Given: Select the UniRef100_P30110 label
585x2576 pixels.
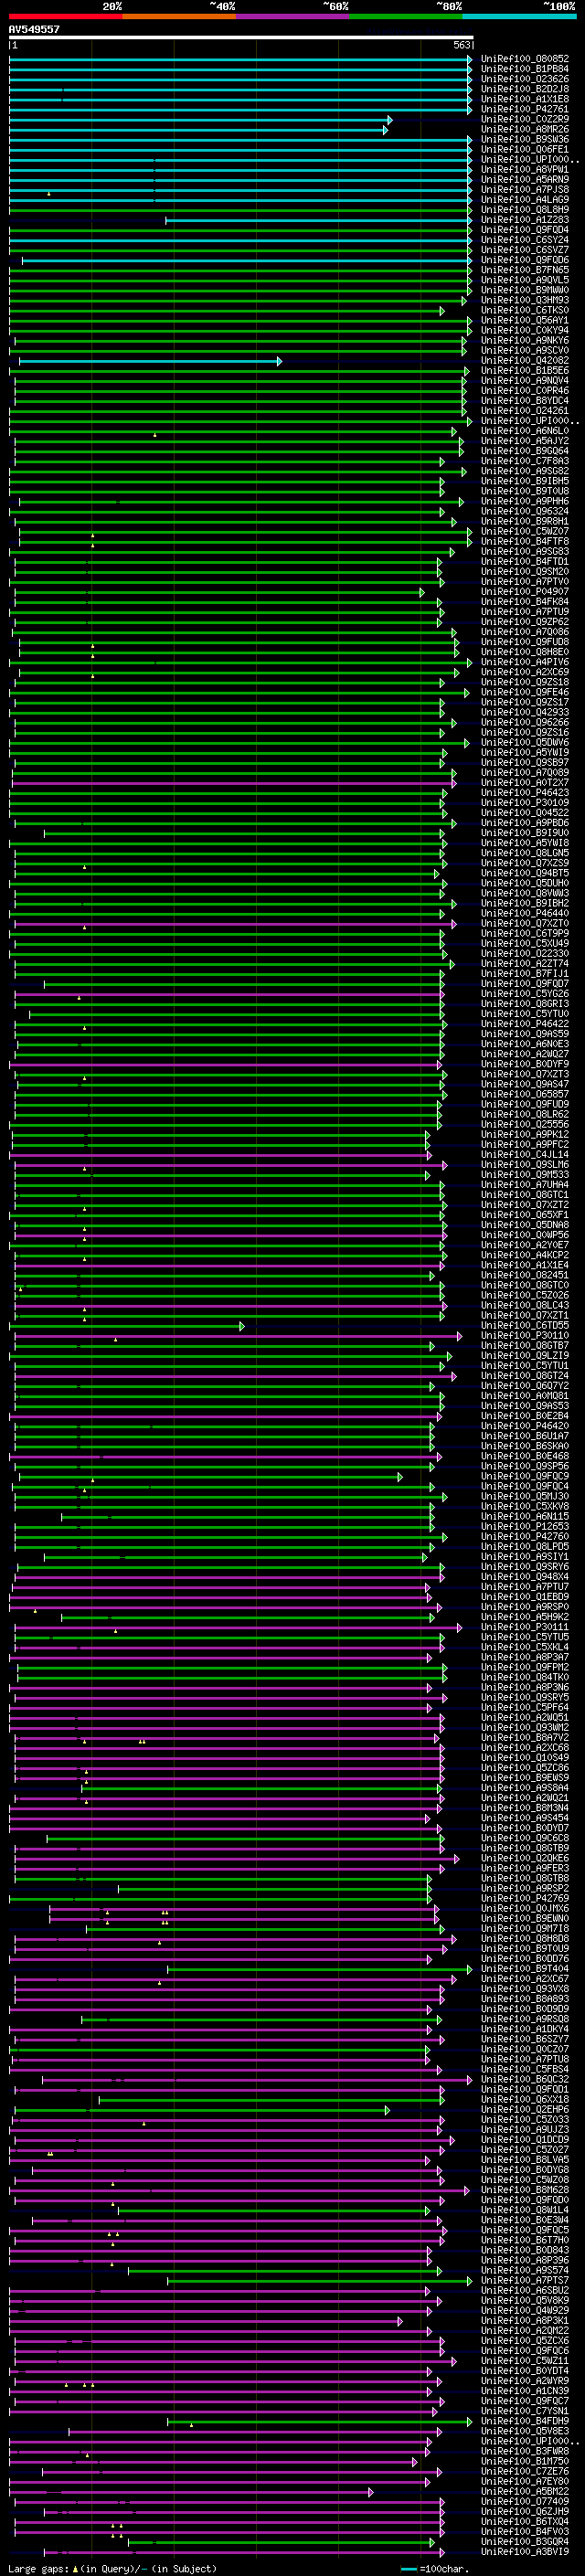Looking at the screenshot, I should (525, 1336).
